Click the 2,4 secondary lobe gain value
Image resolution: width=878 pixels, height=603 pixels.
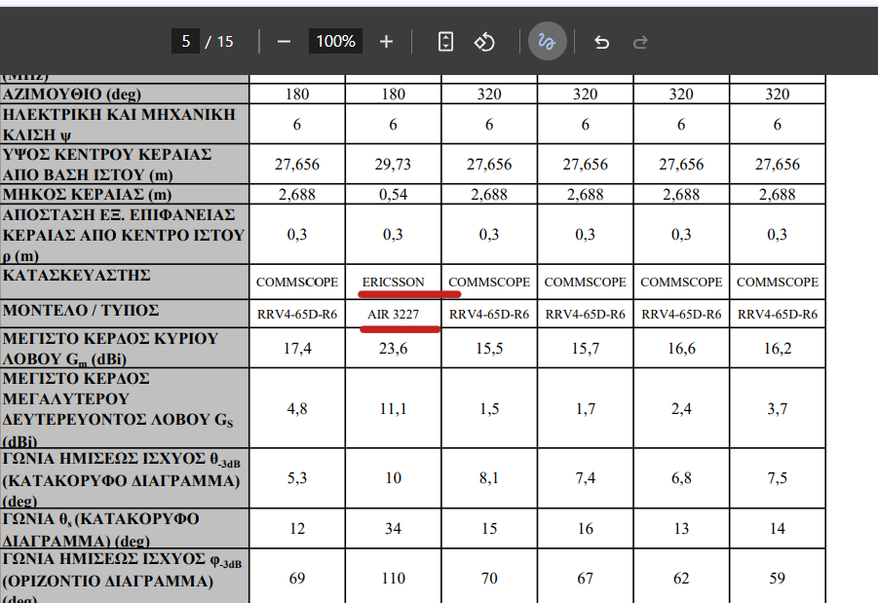(x=681, y=409)
